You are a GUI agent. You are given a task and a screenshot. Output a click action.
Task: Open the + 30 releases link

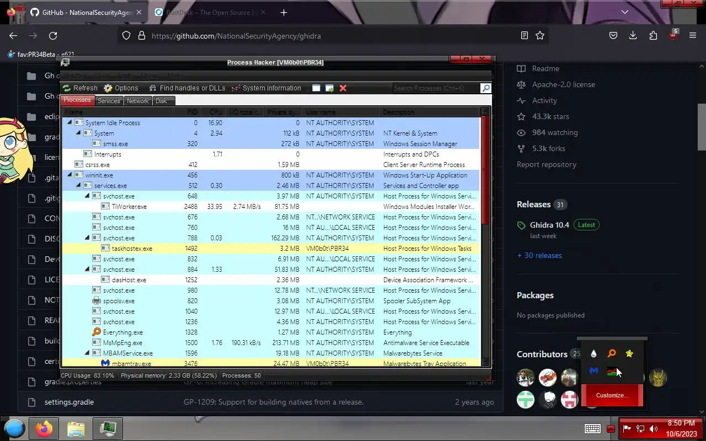tap(539, 255)
